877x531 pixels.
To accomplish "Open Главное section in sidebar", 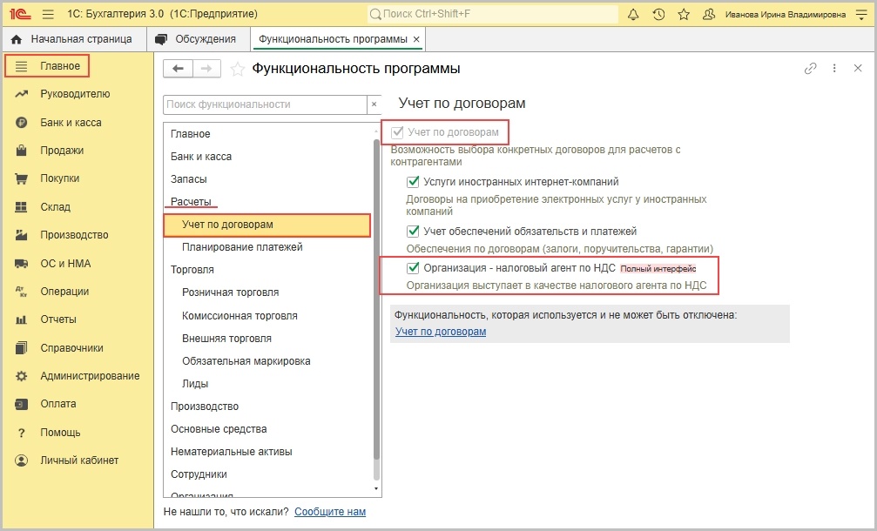I will tap(48, 66).
